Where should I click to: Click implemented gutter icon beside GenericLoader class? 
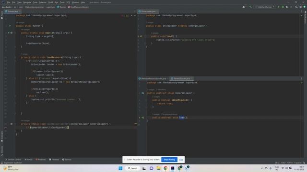[x=143, y=93]
